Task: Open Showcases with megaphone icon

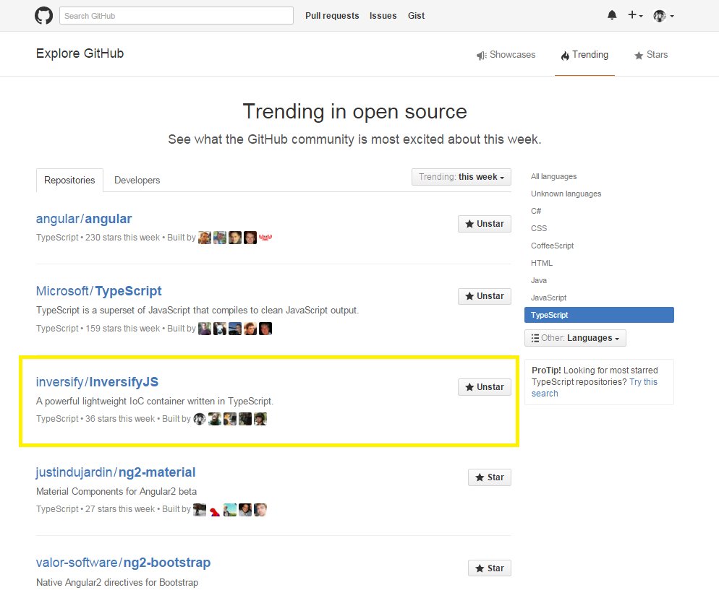Action: pyautogui.click(x=506, y=55)
